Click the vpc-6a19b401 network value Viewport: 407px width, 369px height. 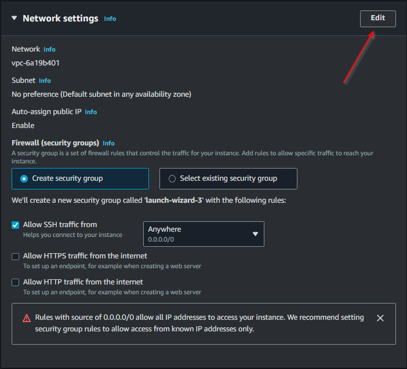[x=35, y=63]
